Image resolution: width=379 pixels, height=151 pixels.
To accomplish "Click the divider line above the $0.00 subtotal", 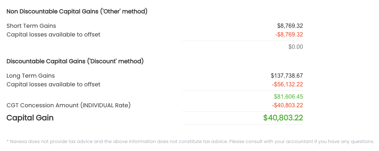I will point(242,41).
